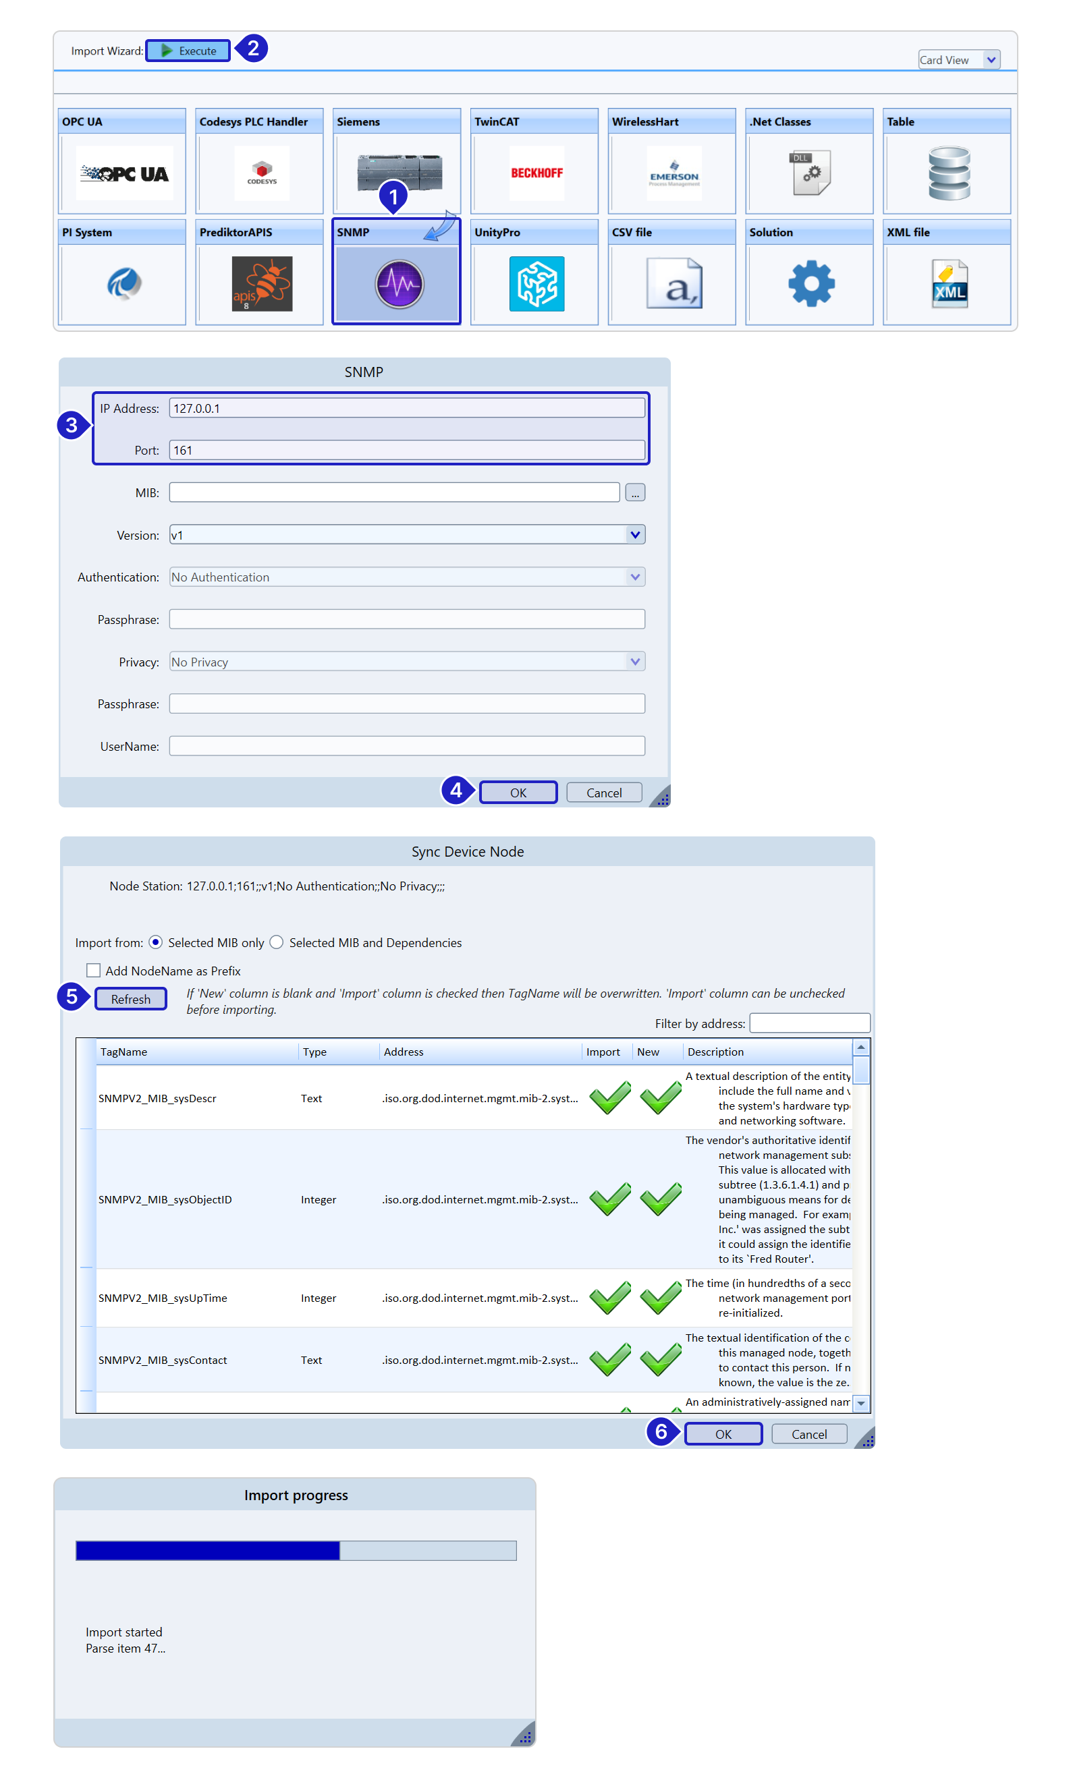Choose the Codesys PLC Handler icon
Viewport: 1071px width, 1774px height.
click(261, 173)
